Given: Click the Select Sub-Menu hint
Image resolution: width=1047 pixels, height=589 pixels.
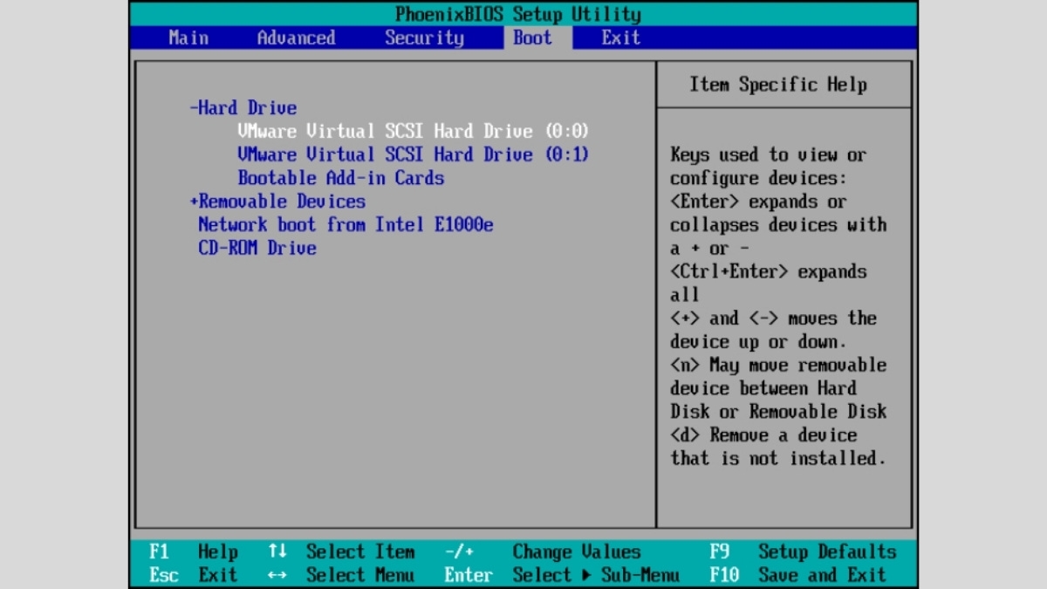Looking at the screenshot, I should (x=596, y=575).
